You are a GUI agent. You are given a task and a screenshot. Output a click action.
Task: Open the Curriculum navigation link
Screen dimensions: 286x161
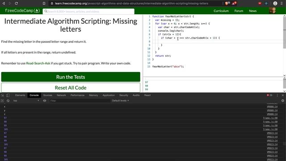(x=221, y=11)
